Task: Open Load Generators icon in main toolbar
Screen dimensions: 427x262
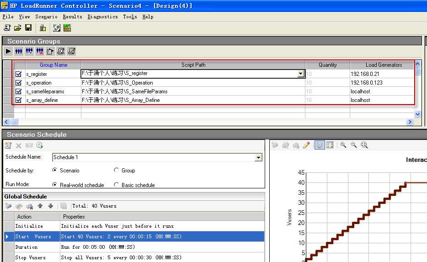Action: 43,28
